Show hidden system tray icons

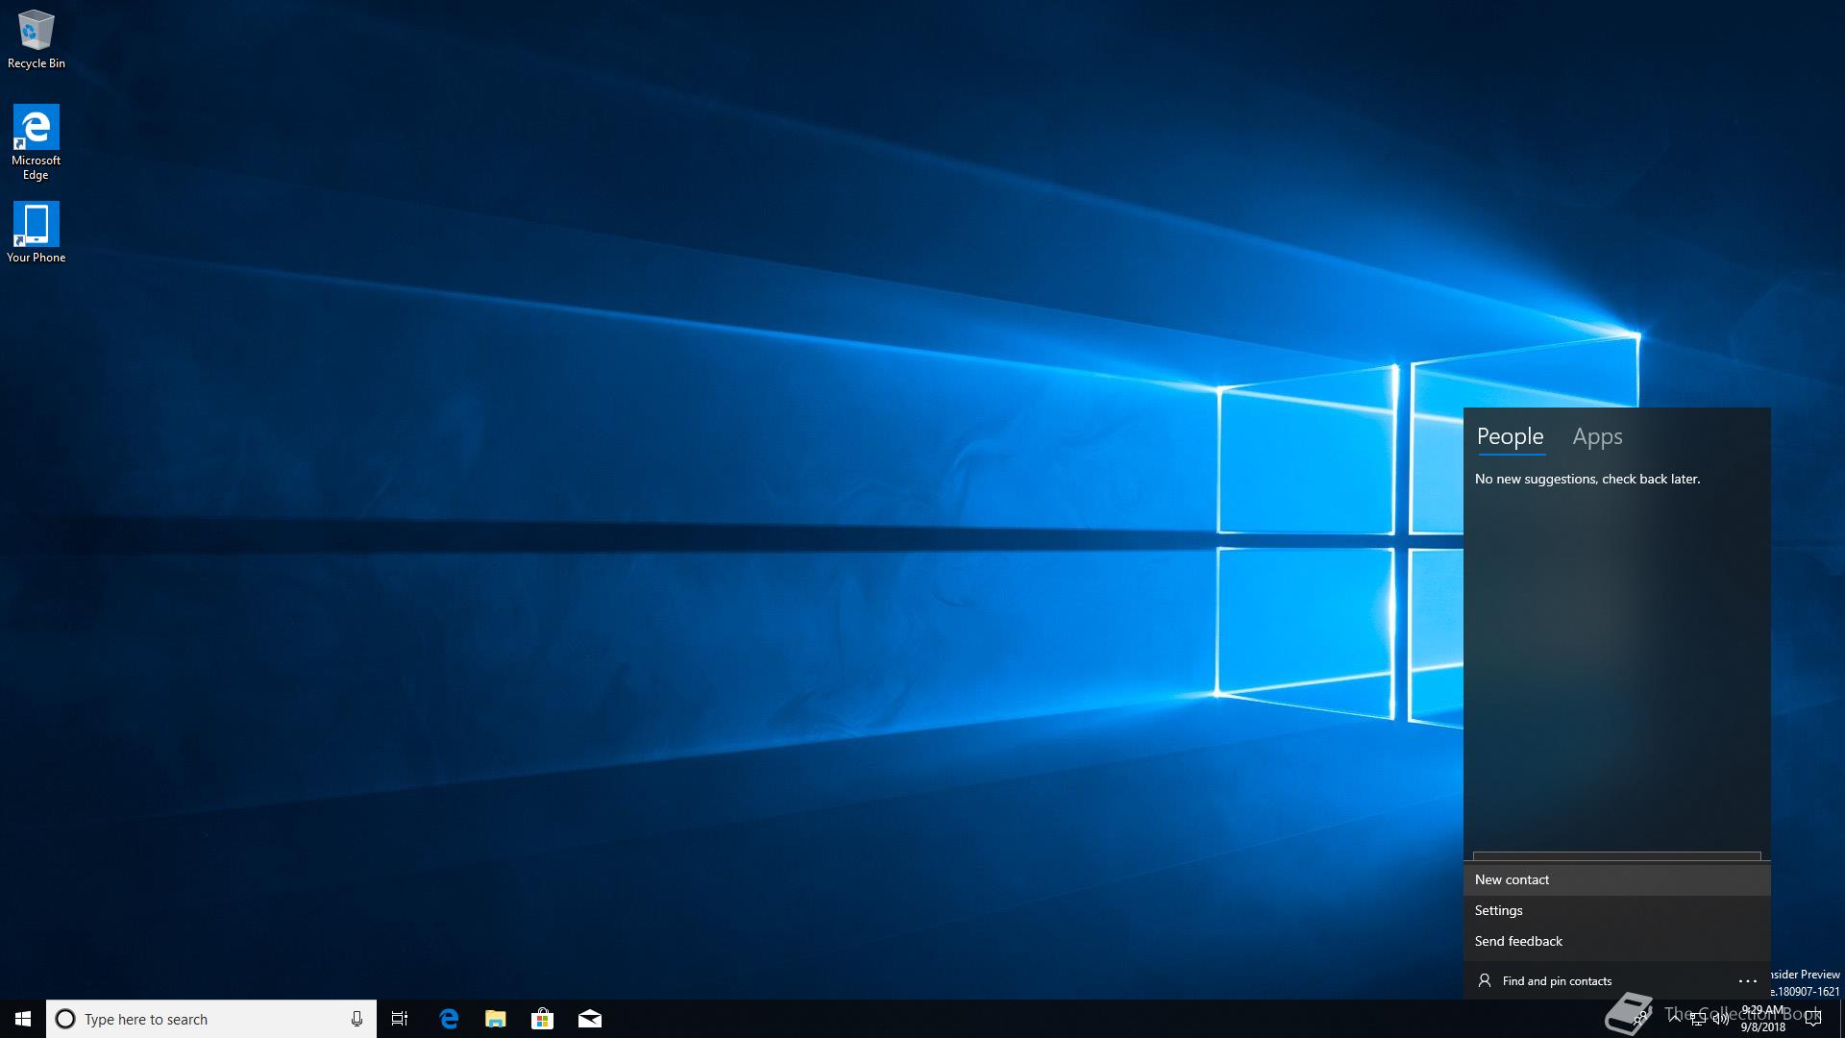[1675, 1019]
